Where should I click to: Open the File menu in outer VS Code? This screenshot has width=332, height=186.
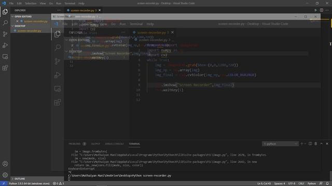point(11,4)
